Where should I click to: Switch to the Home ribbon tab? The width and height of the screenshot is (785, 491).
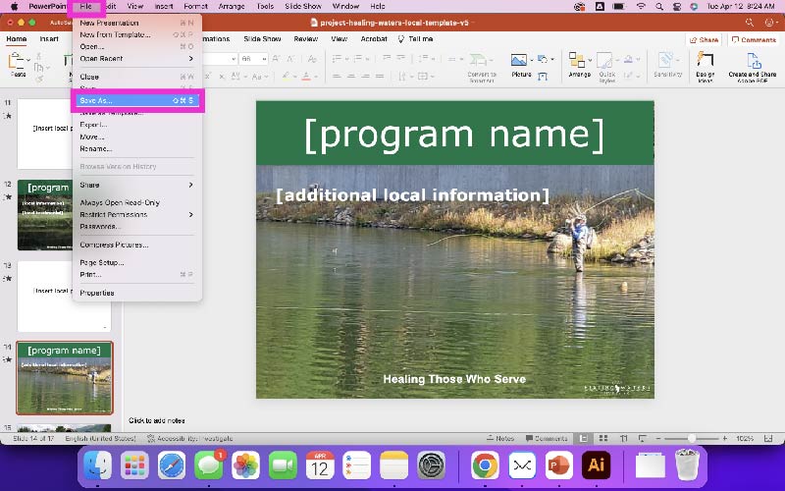click(17, 39)
